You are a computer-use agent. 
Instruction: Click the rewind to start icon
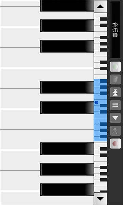[115, 92]
